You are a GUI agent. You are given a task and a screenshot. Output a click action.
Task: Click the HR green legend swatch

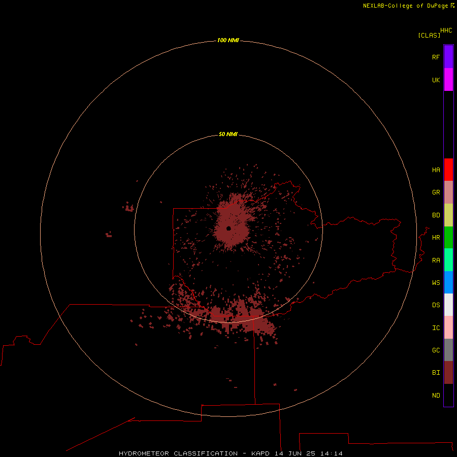coord(448,238)
